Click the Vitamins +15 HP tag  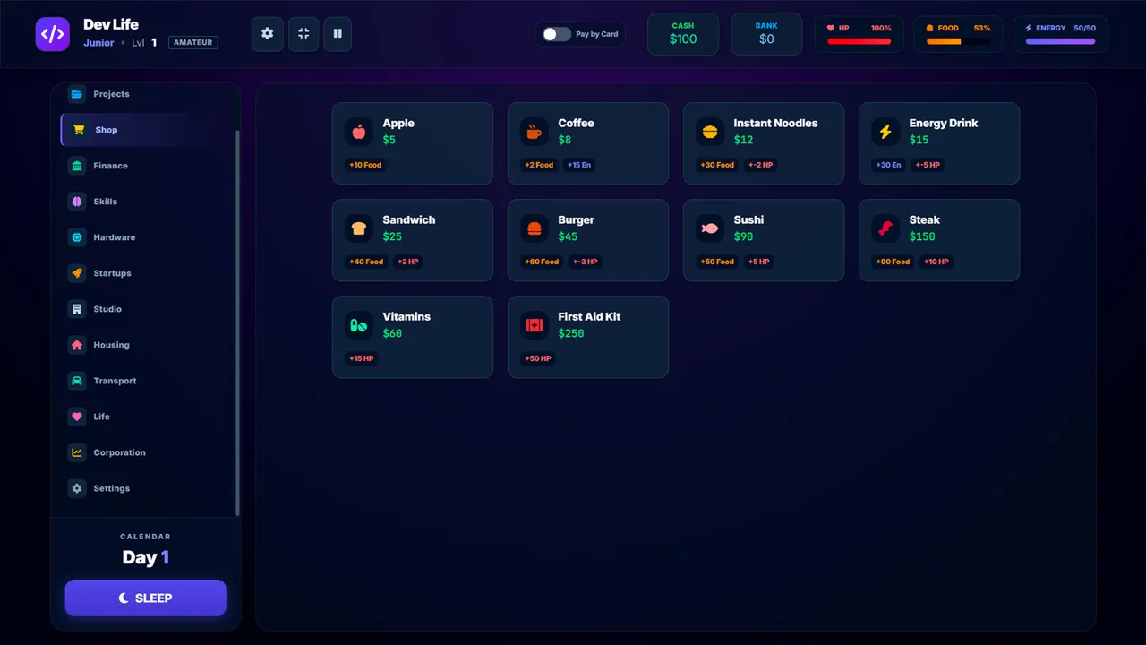(x=362, y=358)
